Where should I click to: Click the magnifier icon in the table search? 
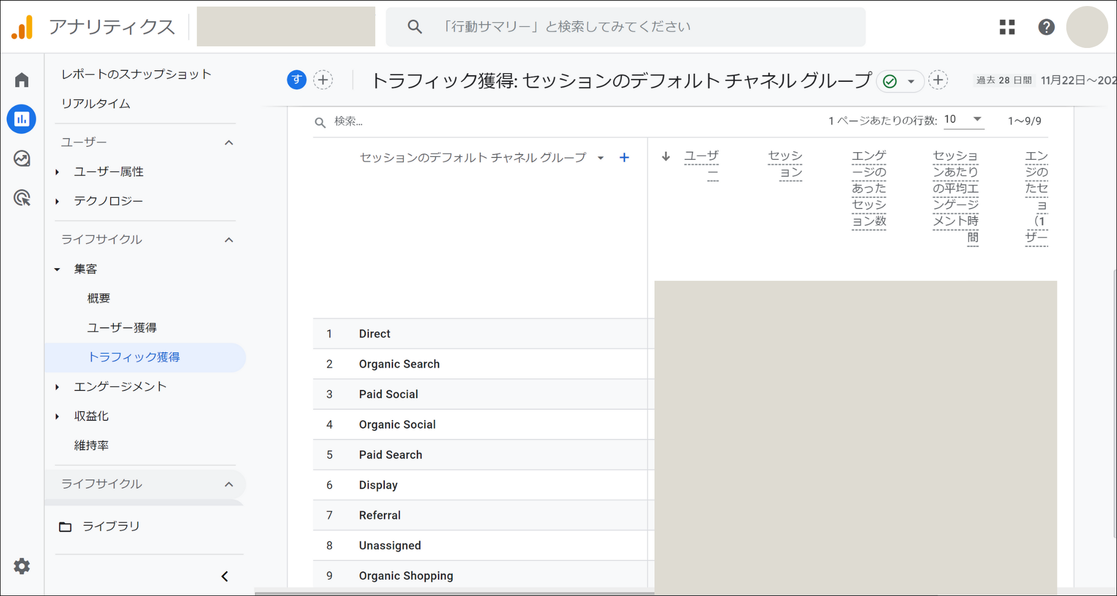[320, 122]
